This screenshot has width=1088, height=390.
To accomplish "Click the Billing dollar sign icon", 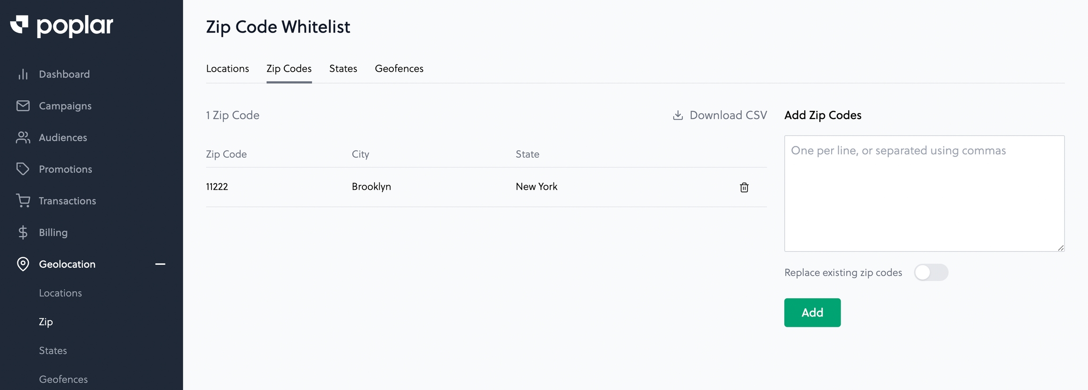I will pos(23,232).
